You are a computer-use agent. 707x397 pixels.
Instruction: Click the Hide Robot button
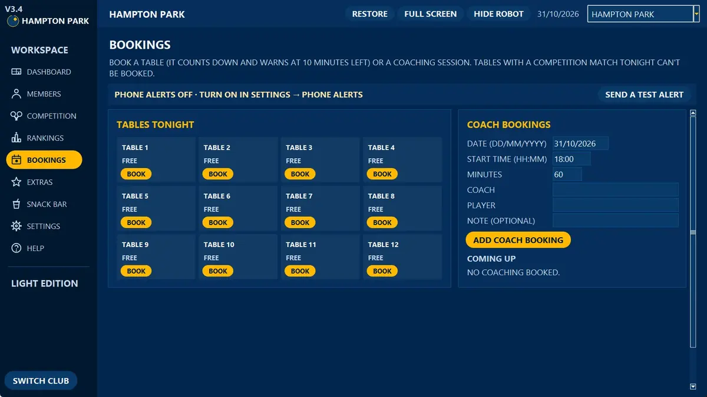coord(498,14)
